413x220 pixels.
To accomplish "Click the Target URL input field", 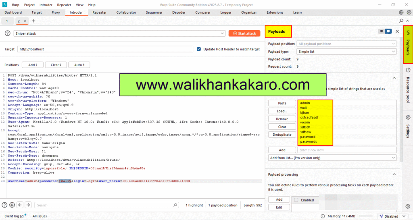I will [105, 49].
